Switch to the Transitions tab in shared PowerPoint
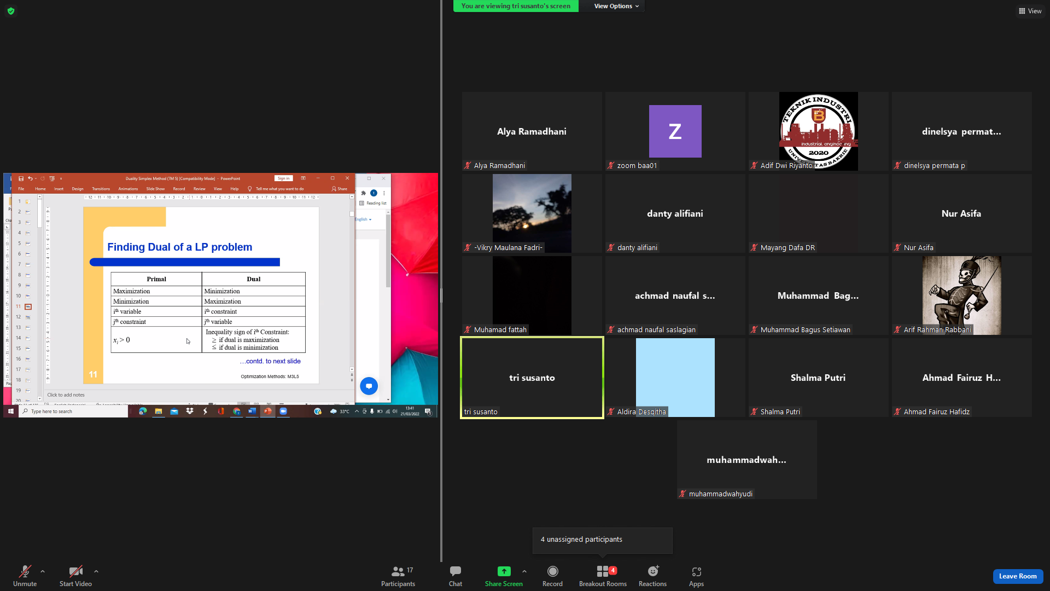 tap(101, 189)
